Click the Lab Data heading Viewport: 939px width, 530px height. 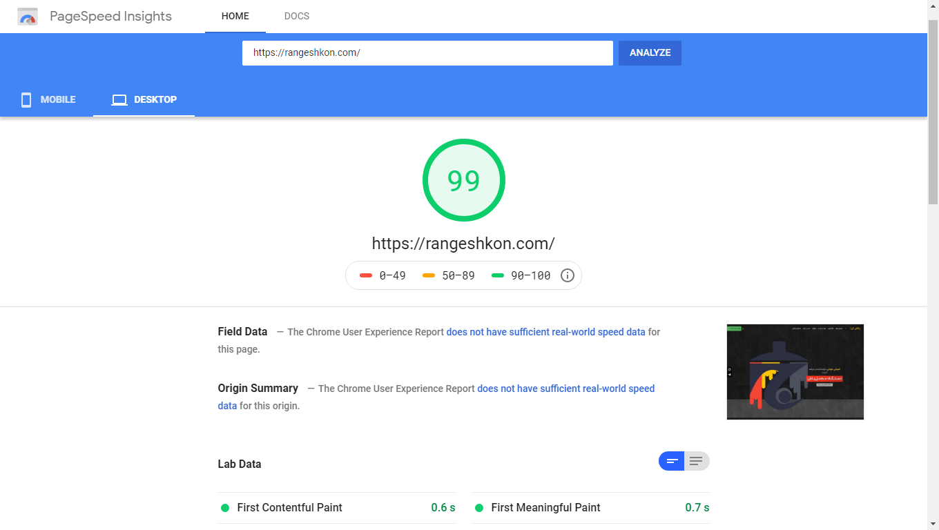pos(240,464)
